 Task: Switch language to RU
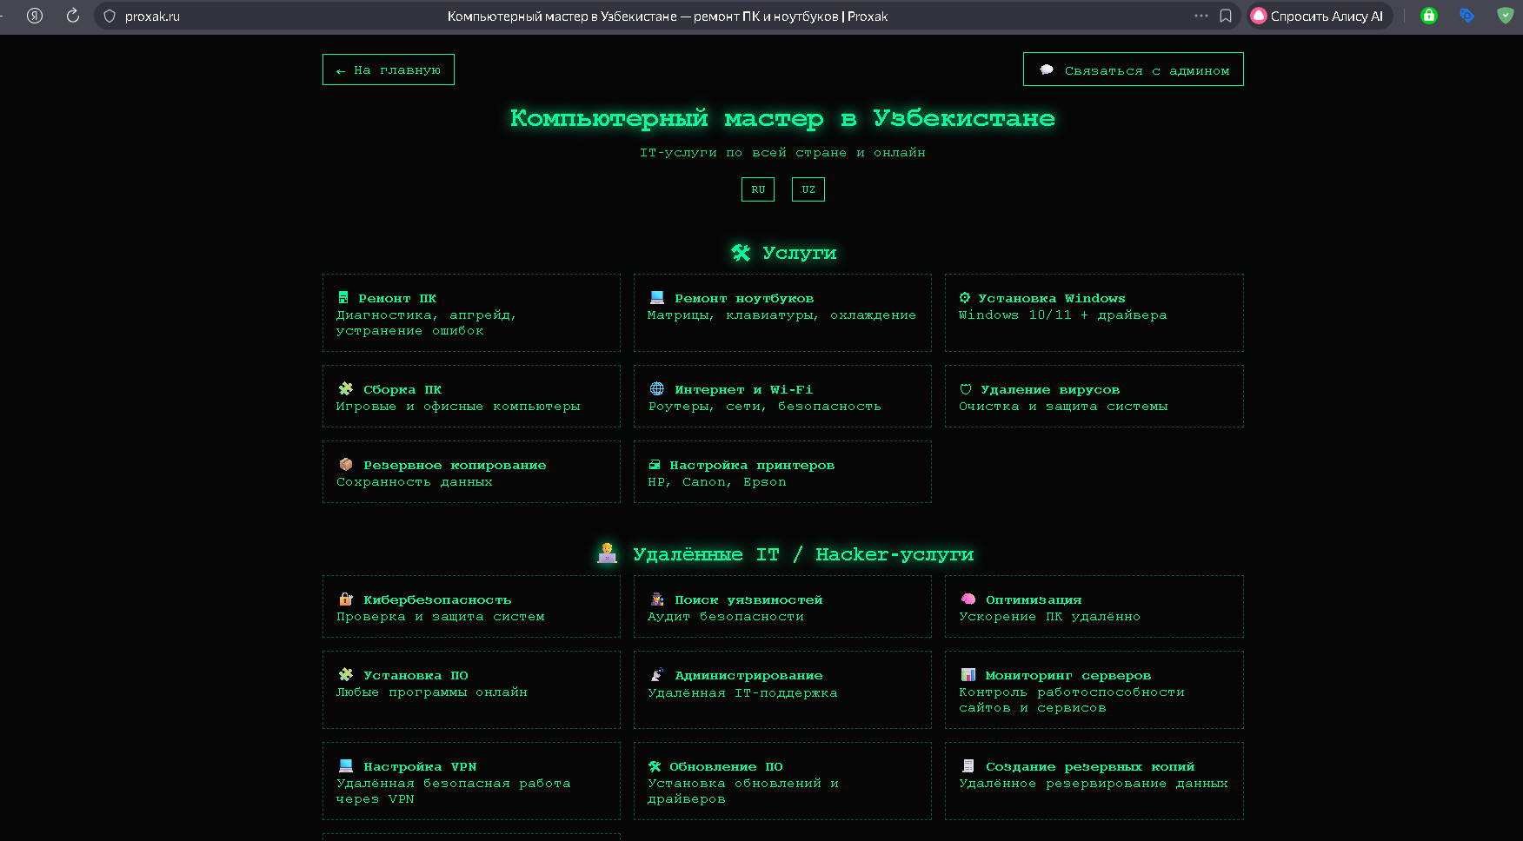pyautogui.click(x=758, y=189)
